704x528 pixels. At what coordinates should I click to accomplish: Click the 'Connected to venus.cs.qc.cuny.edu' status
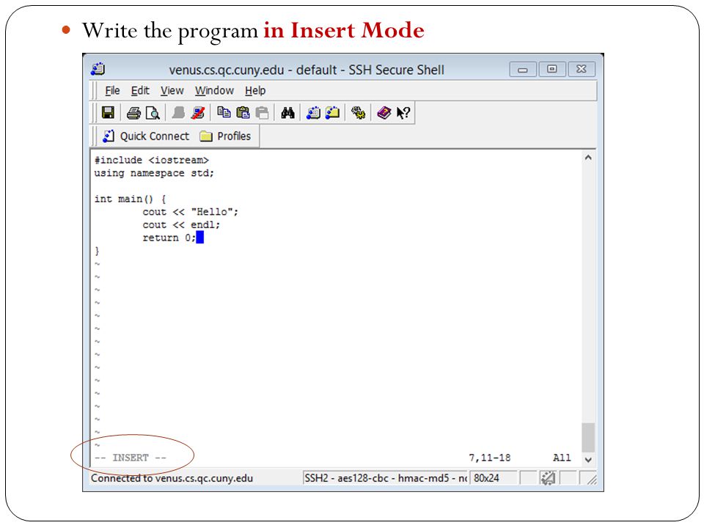pyautogui.click(x=172, y=479)
